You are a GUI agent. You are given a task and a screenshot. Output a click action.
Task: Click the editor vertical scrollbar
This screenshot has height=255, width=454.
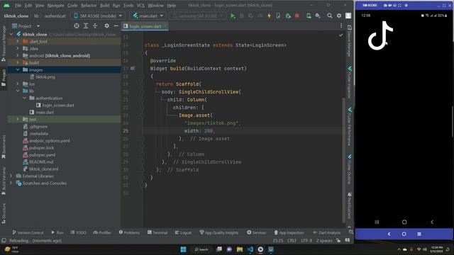[344, 161]
